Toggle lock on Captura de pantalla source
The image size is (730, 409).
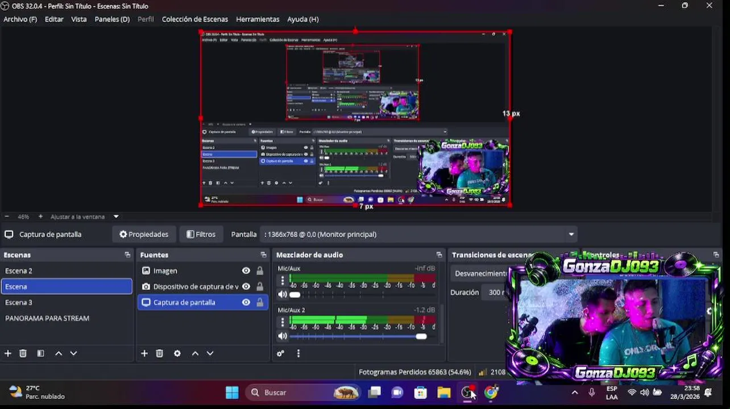click(x=260, y=303)
